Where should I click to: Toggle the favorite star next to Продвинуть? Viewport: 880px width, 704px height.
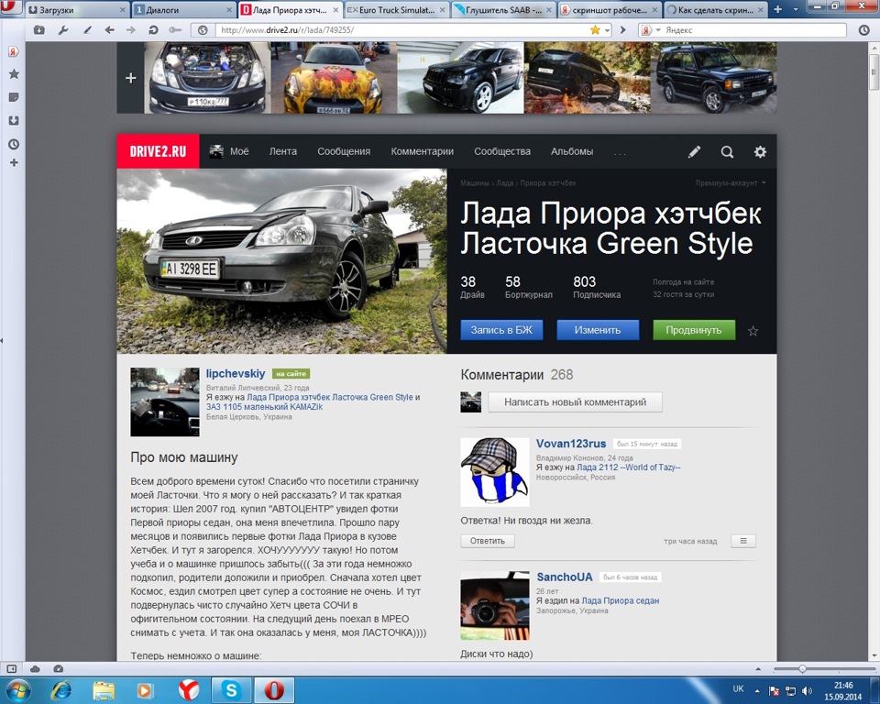753,331
